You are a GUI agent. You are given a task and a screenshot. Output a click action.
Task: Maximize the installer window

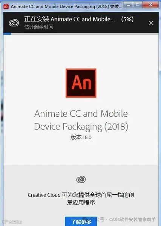click(x=138, y=5)
